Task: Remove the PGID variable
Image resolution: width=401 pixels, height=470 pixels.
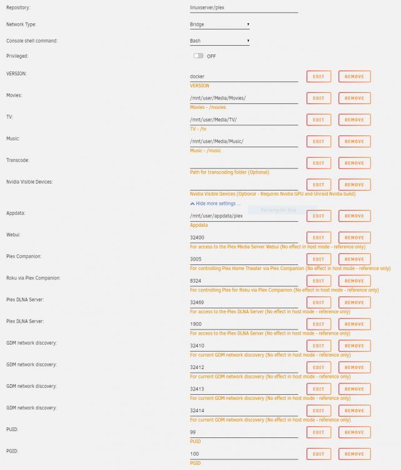Action: (354, 454)
